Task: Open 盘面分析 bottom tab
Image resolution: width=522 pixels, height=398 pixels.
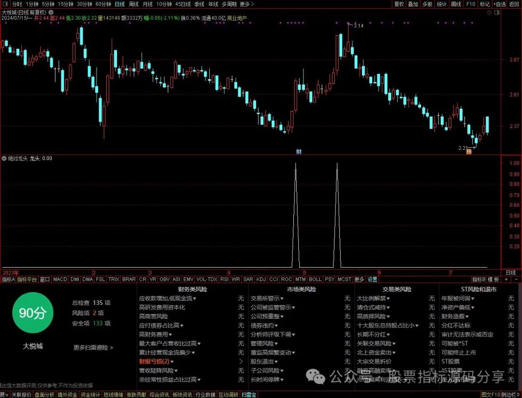Action: click(44, 395)
